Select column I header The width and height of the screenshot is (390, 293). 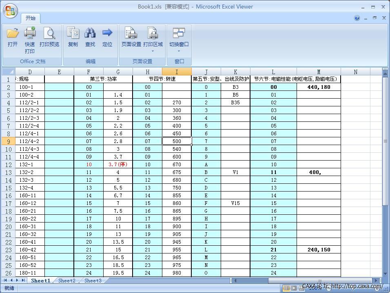[177, 72]
